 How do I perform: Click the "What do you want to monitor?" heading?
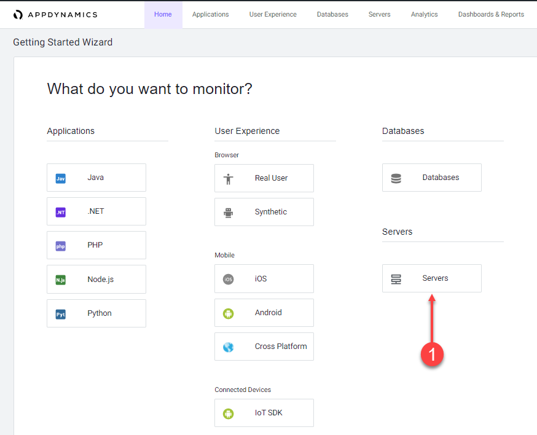(150, 89)
